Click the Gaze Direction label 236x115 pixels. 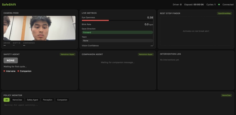[89, 29]
